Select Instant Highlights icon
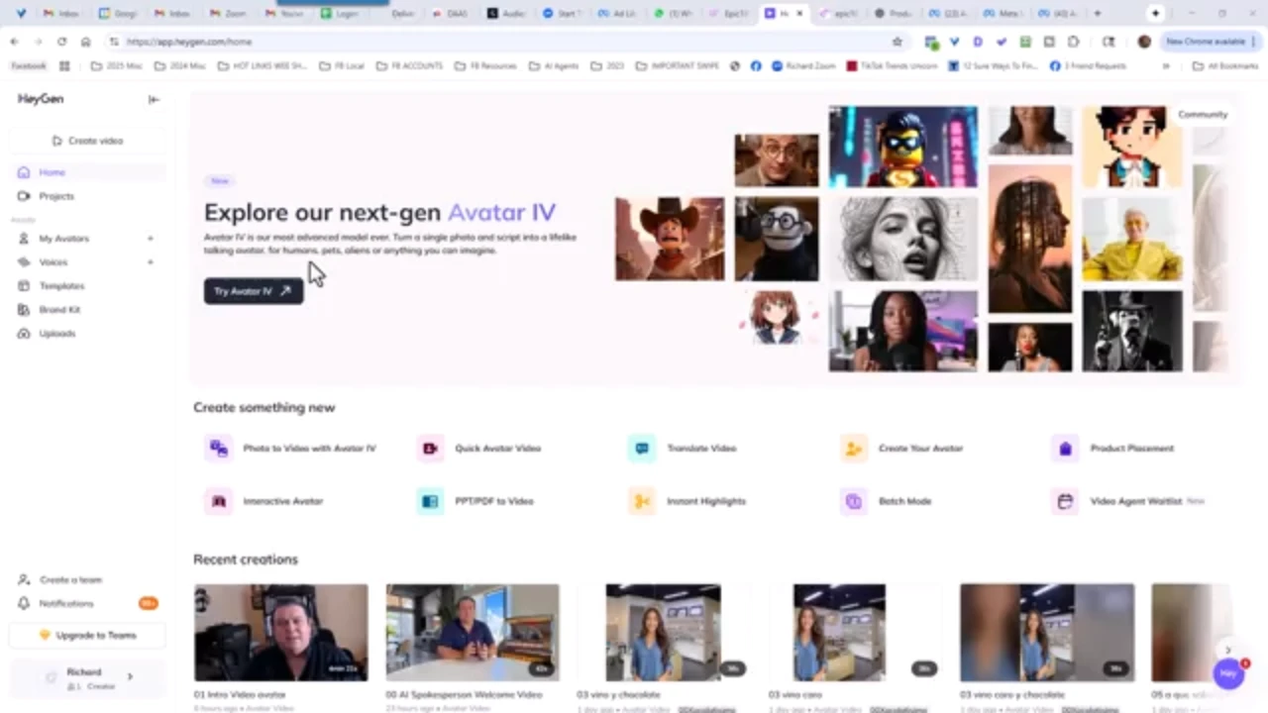 (642, 501)
